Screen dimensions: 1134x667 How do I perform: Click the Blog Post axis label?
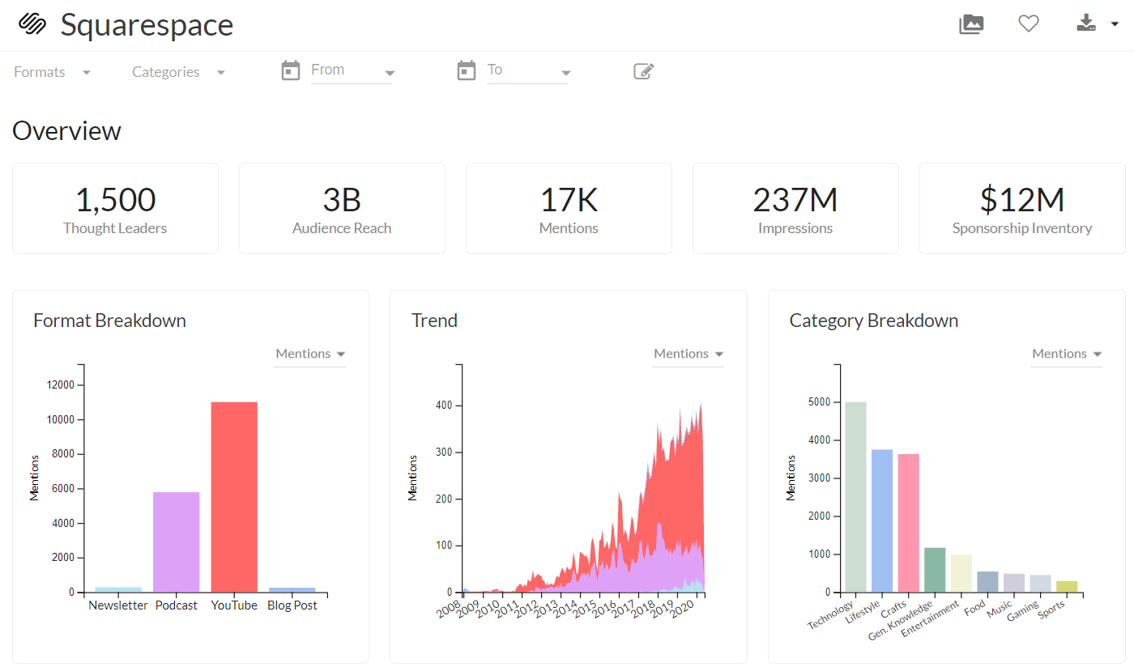point(292,605)
